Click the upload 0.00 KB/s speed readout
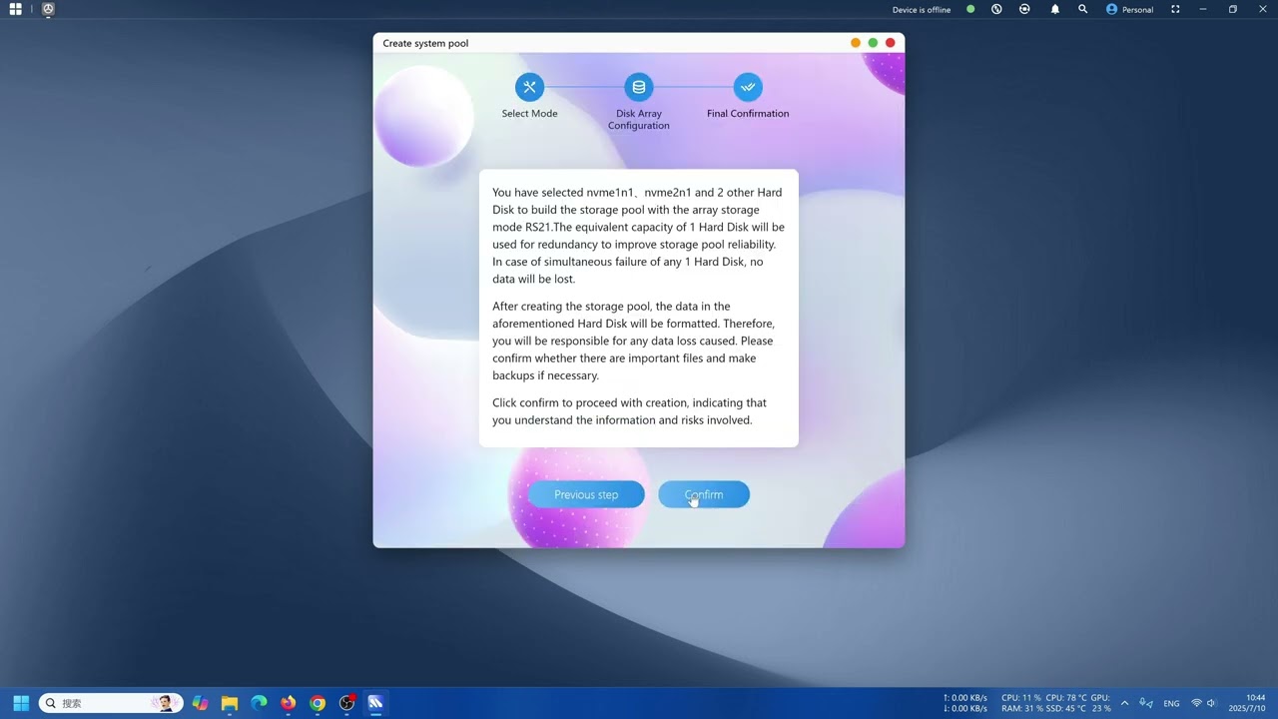The height and width of the screenshot is (719, 1278). (965, 698)
